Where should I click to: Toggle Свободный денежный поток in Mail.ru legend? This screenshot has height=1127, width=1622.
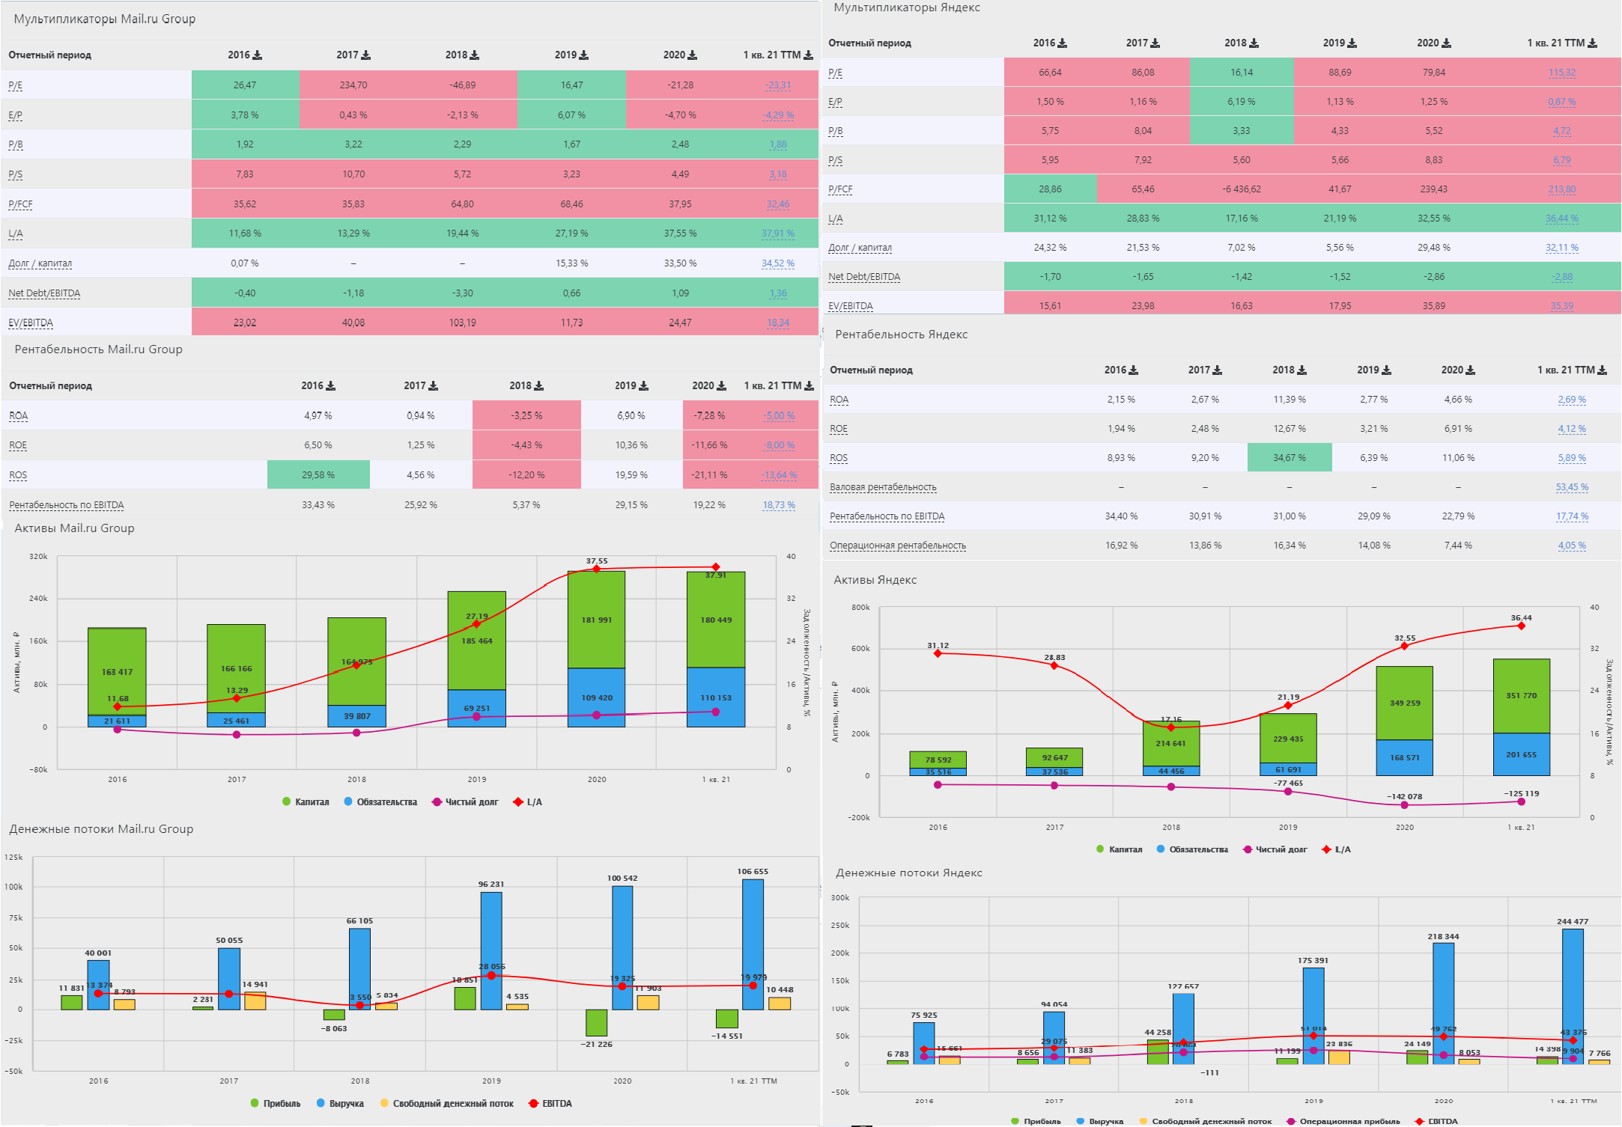point(447,1104)
